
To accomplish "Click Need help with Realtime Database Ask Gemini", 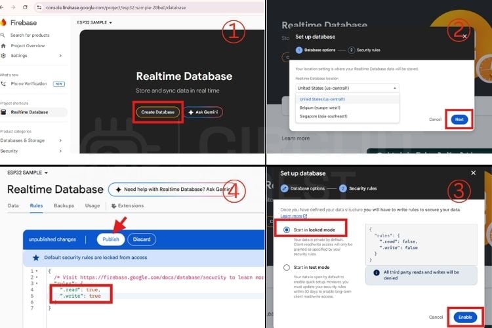I will pos(173,190).
